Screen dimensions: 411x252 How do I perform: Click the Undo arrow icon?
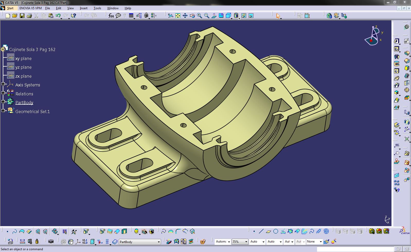(58, 16)
